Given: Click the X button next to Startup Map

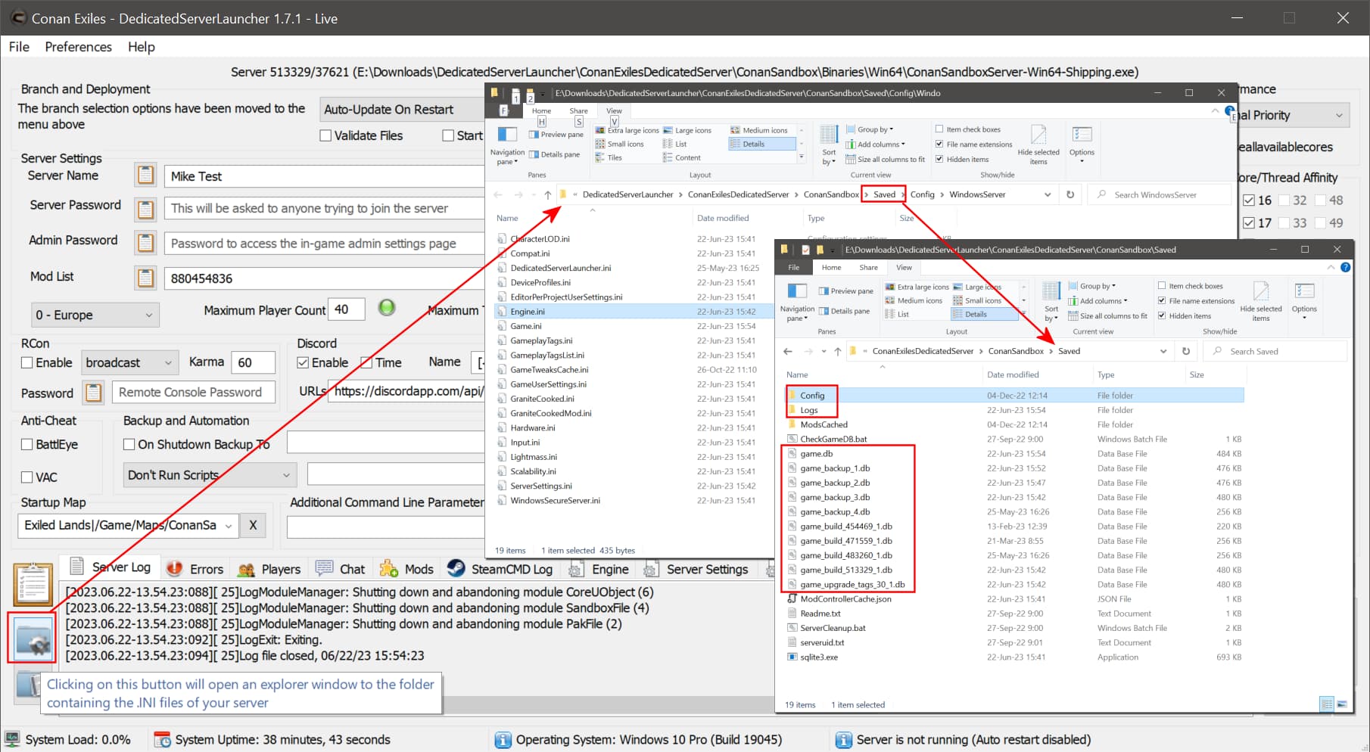Looking at the screenshot, I should point(253,525).
